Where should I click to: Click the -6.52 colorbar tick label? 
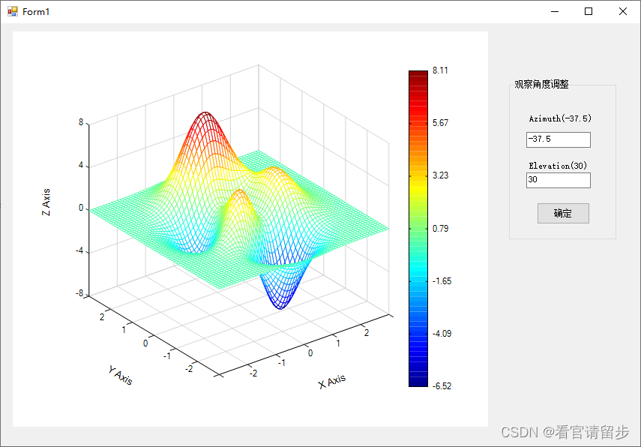coord(442,386)
